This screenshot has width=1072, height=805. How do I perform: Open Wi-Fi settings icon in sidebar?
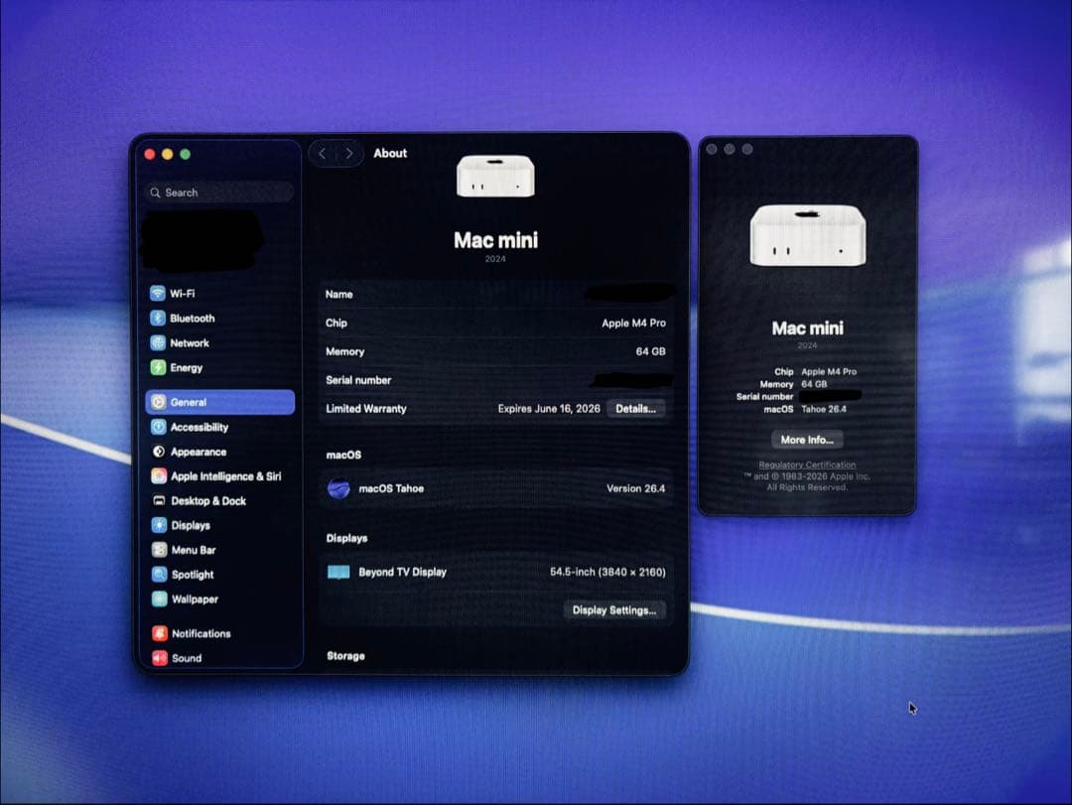click(158, 294)
